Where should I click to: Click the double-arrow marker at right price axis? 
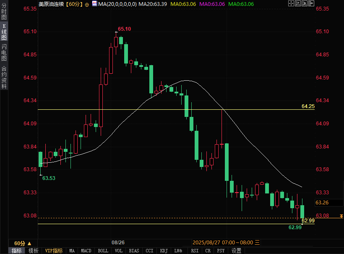341,216
